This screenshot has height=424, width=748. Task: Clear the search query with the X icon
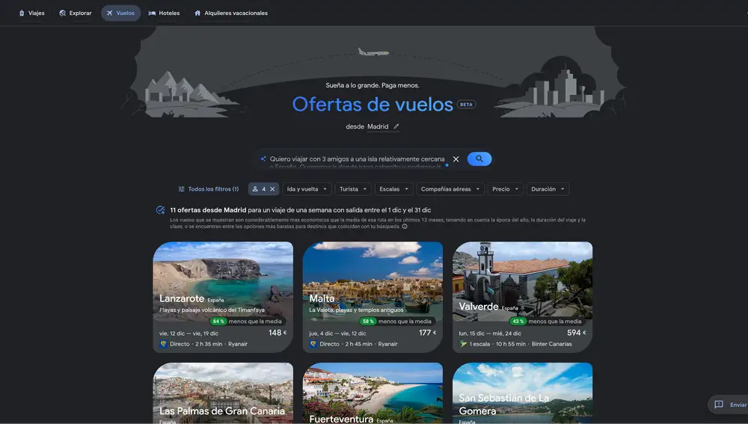456,159
